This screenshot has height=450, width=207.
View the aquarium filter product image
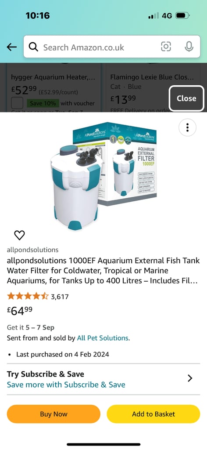pyautogui.click(x=103, y=176)
